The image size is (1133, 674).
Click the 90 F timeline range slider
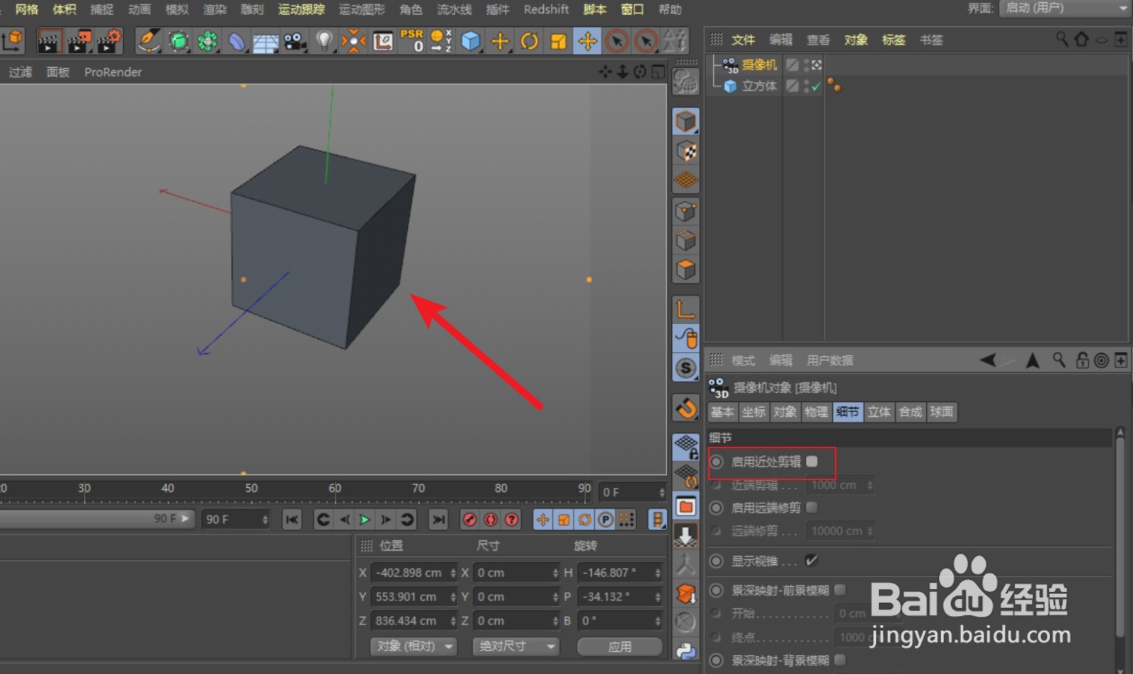click(97, 519)
